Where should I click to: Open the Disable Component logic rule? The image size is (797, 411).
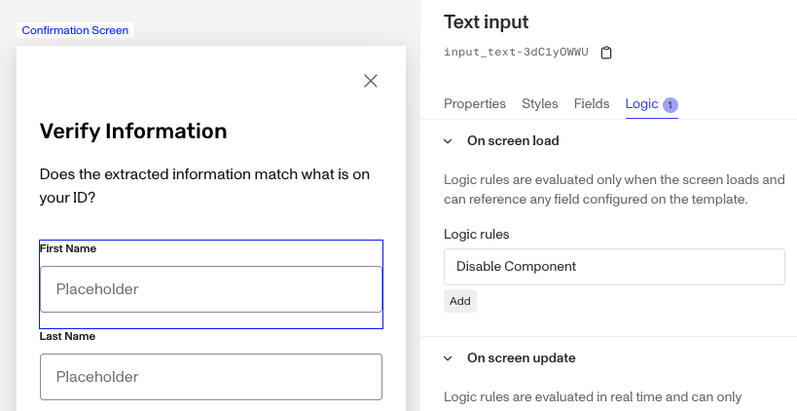(614, 267)
